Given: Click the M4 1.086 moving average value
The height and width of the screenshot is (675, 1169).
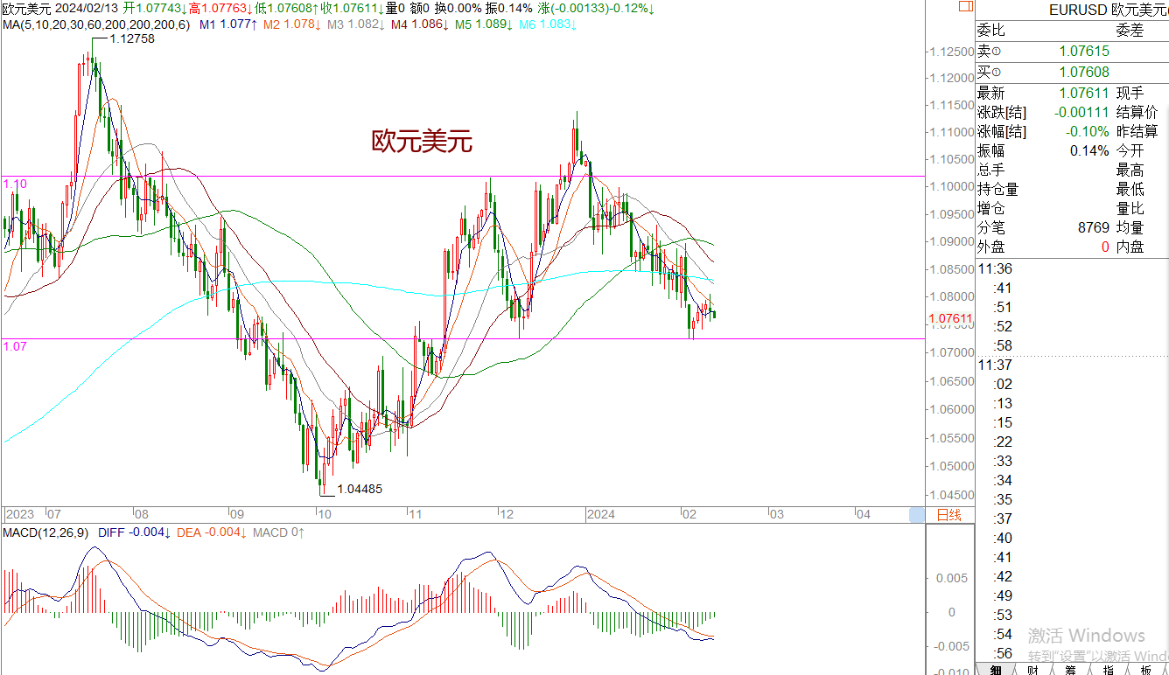Looking at the screenshot, I should click(x=419, y=24).
